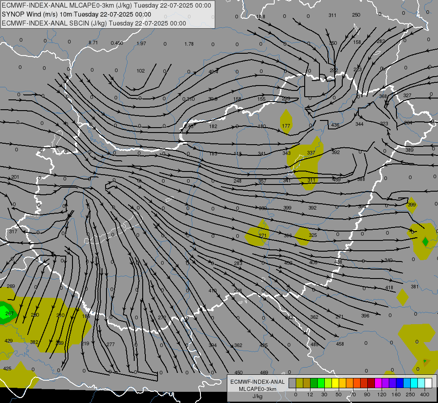Click the legend scale label 12

click(x=310, y=394)
